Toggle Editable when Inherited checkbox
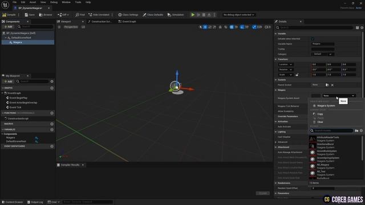The image size is (365, 205). point(313,39)
